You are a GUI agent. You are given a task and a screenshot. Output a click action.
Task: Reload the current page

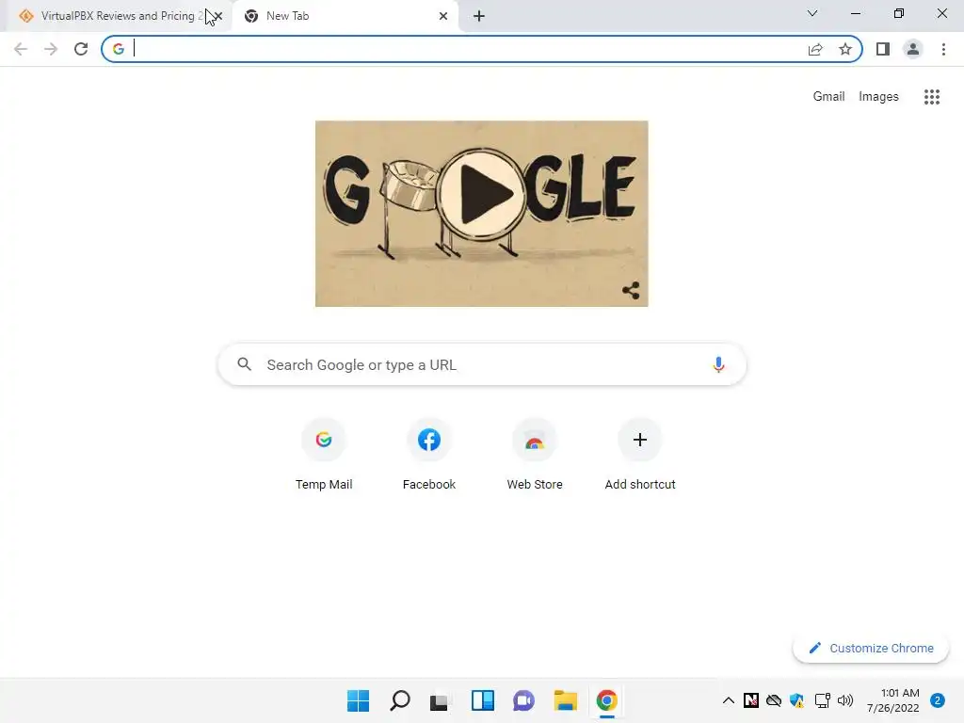point(81,49)
